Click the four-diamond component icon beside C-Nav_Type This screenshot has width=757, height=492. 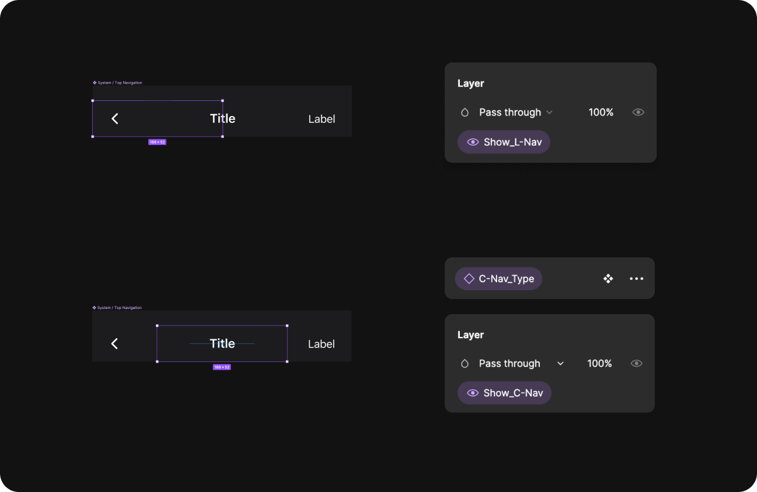tap(608, 278)
